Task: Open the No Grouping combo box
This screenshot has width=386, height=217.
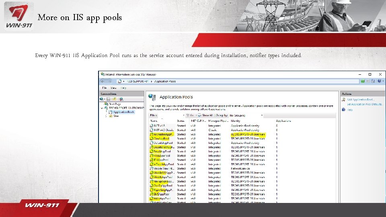Action: pyautogui.click(x=246, y=115)
